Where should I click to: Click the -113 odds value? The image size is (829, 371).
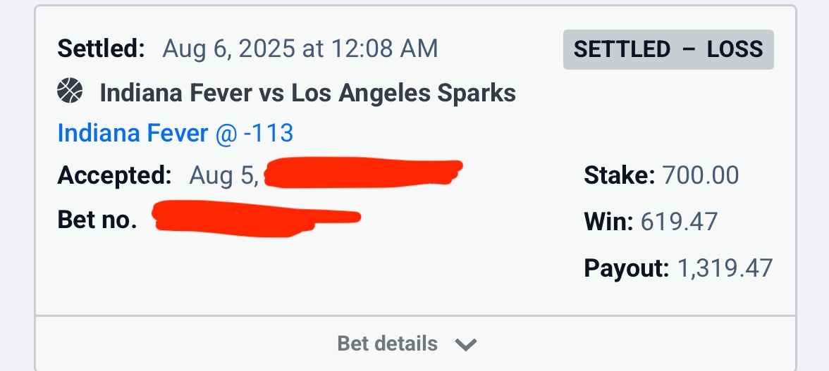point(268,133)
